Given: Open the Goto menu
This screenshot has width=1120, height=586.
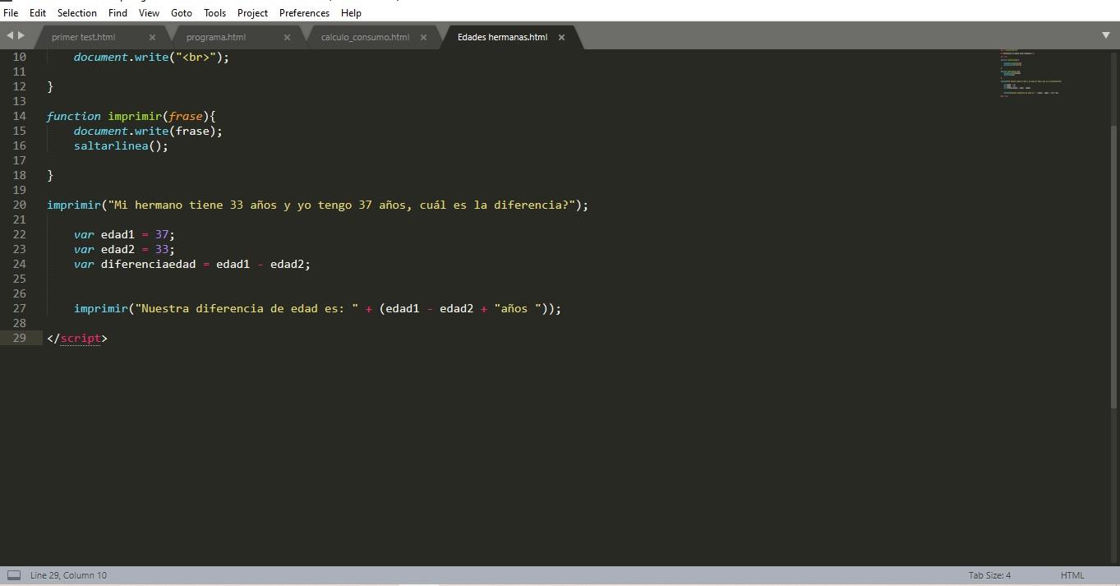Looking at the screenshot, I should pos(182,13).
